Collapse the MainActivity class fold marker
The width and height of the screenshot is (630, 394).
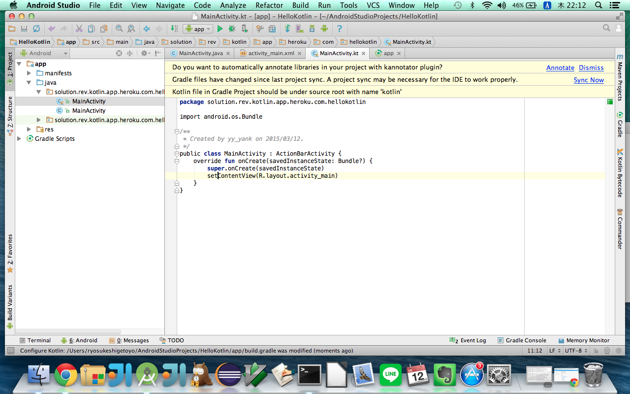[177, 153]
